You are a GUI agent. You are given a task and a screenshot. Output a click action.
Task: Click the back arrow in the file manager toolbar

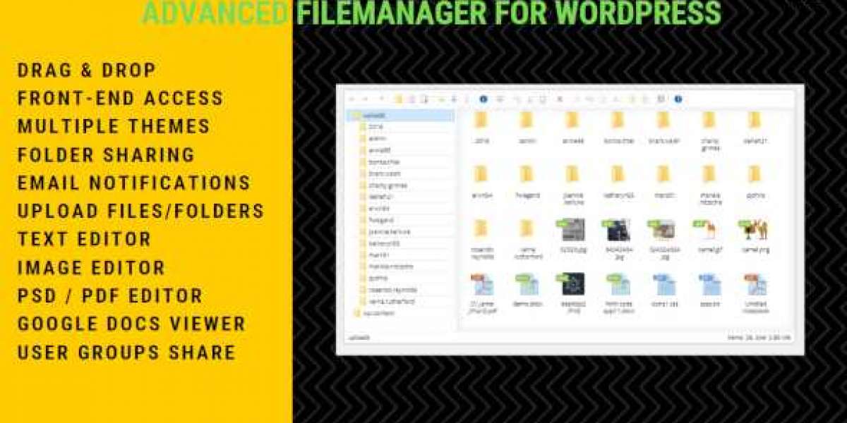352,99
